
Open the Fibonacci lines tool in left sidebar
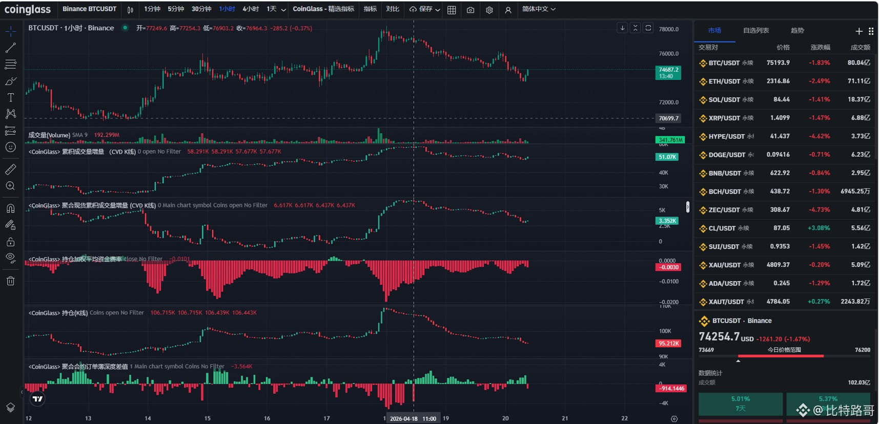[x=10, y=65]
